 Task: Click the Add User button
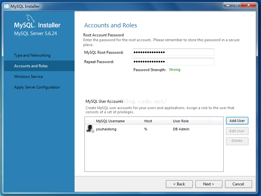tap(237, 121)
